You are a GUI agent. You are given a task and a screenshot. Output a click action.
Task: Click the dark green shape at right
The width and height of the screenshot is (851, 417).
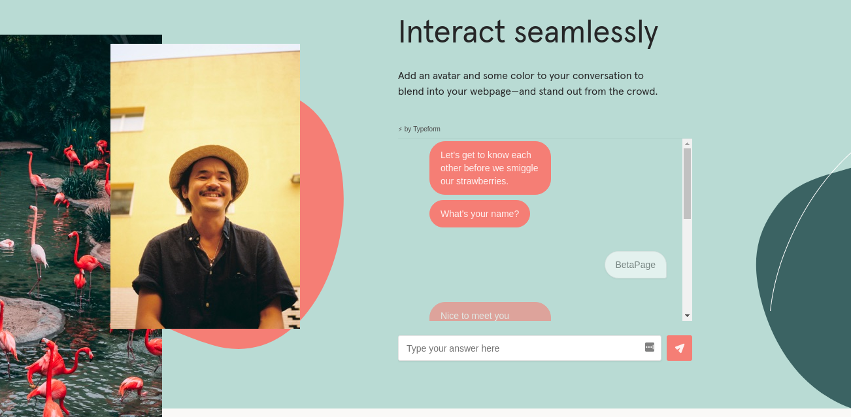click(x=810, y=294)
